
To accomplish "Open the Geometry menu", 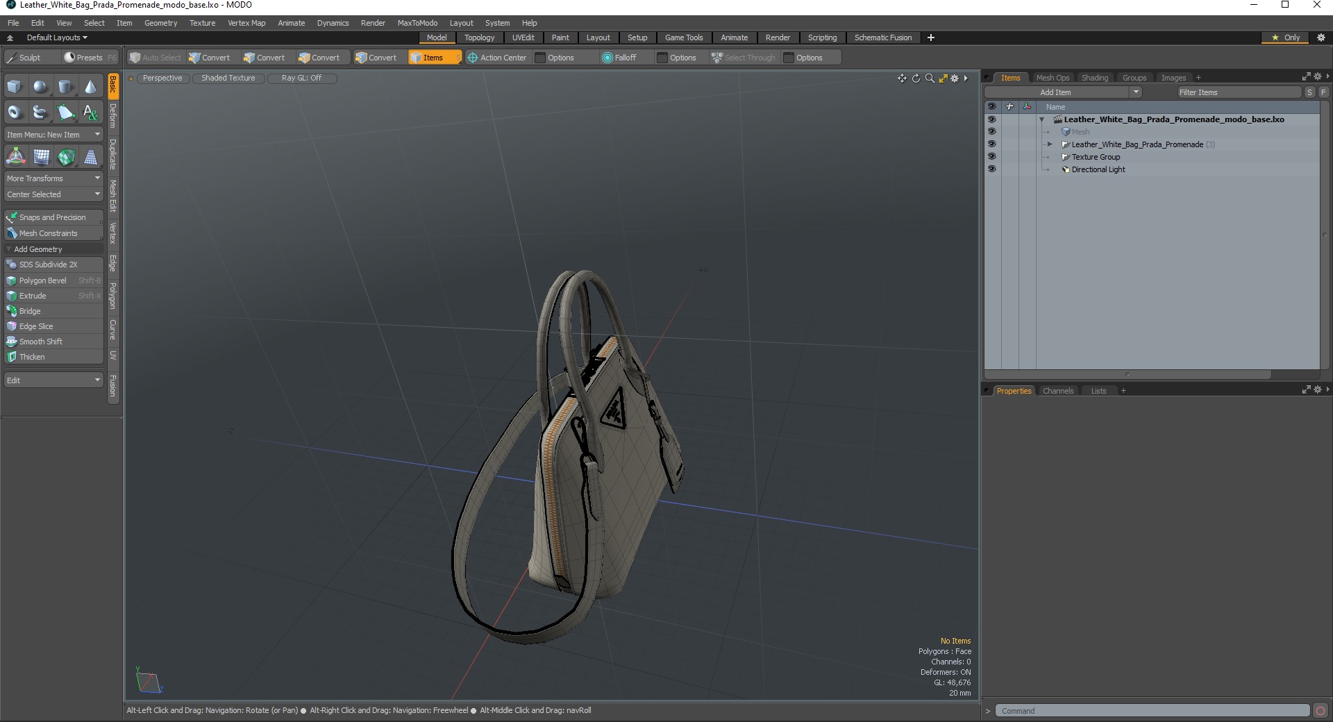I will point(160,23).
